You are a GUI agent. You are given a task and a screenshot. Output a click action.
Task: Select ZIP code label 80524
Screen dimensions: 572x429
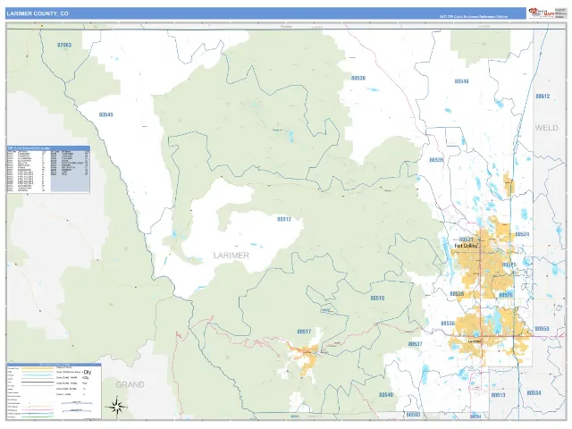point(522,234)
